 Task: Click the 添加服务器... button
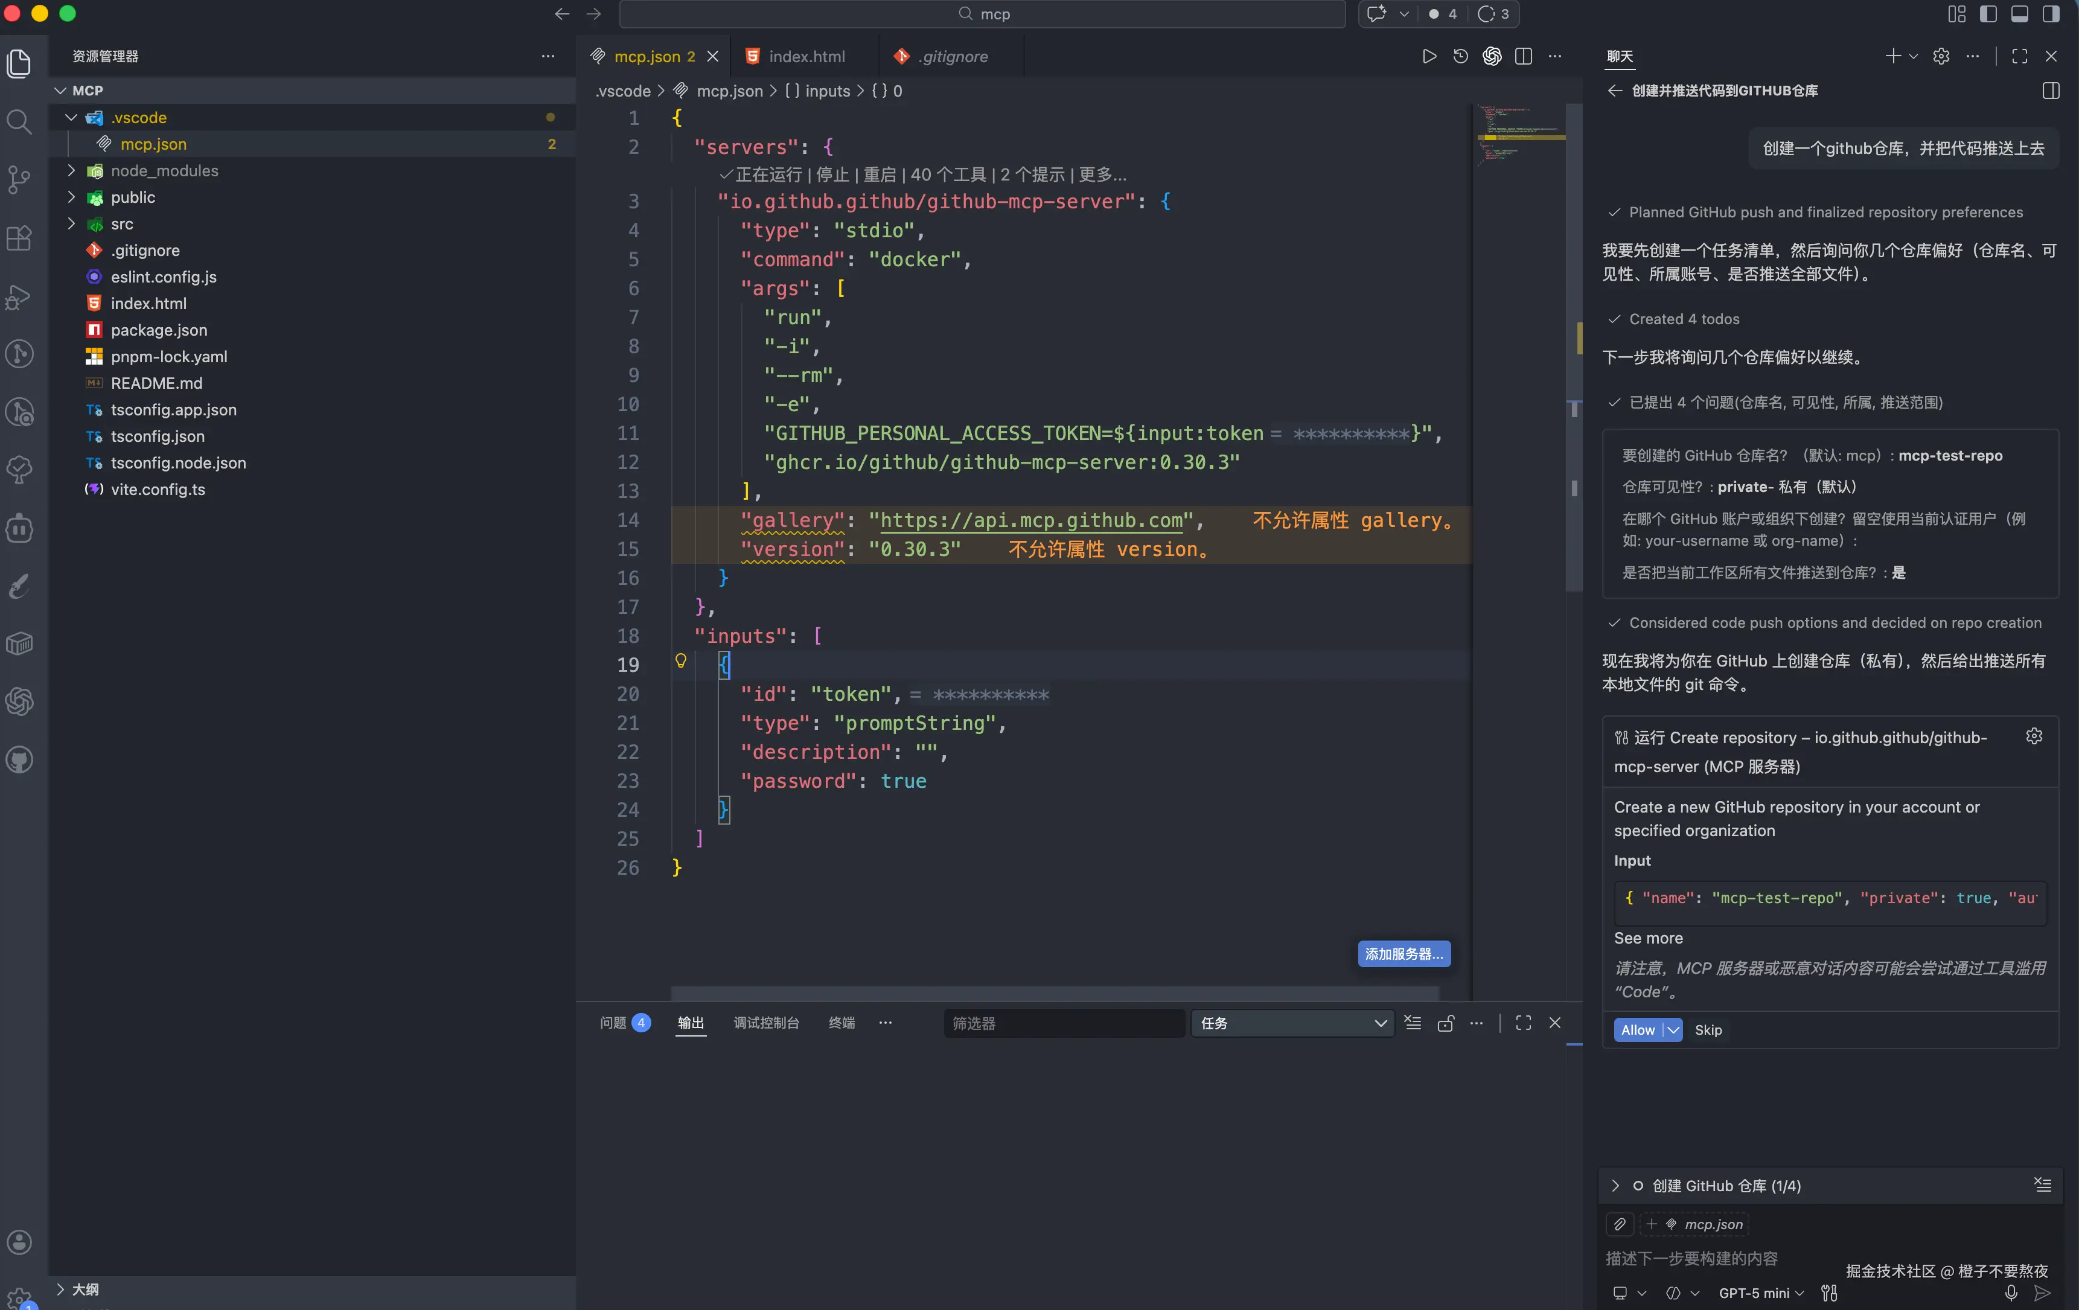[x=1404, y=954]
